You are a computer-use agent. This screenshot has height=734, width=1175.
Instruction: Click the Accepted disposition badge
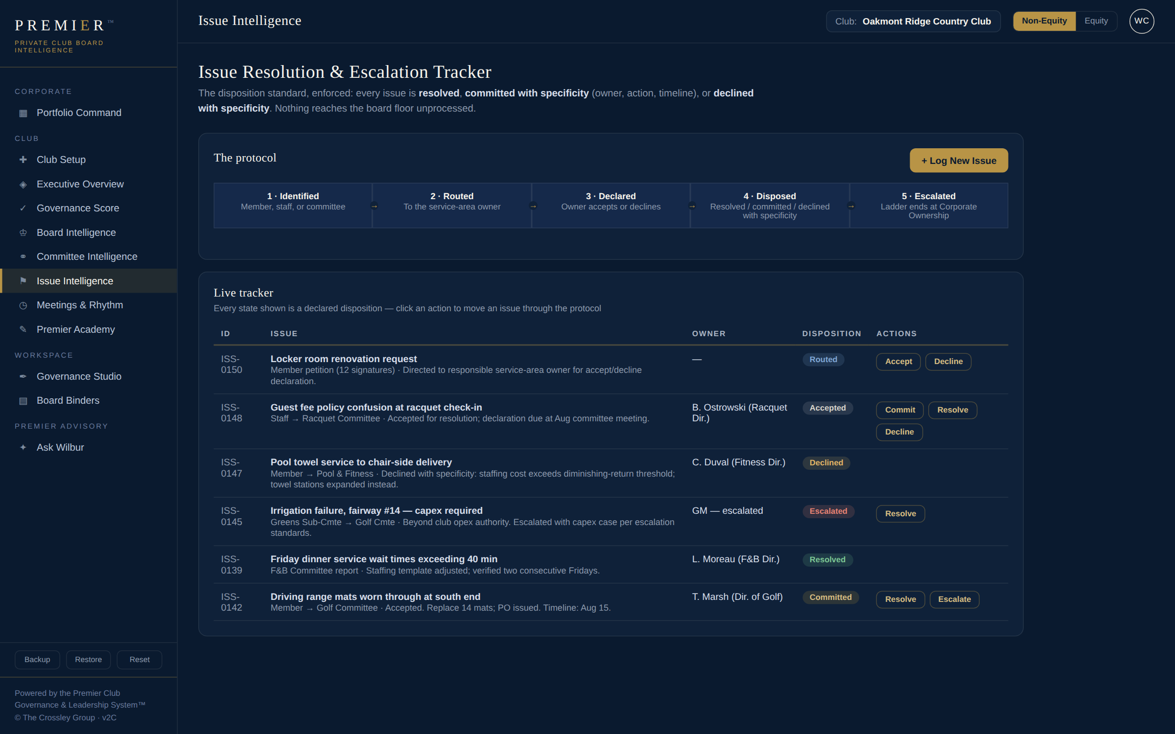tap(827, 408)
